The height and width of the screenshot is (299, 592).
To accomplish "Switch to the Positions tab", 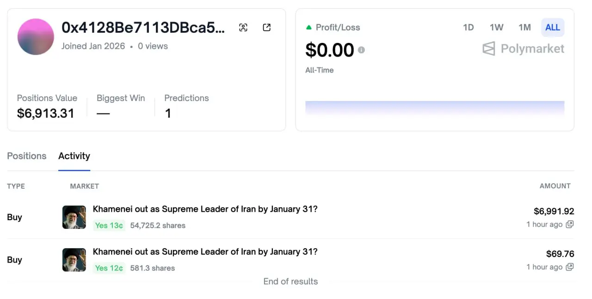I will (27, 156).
